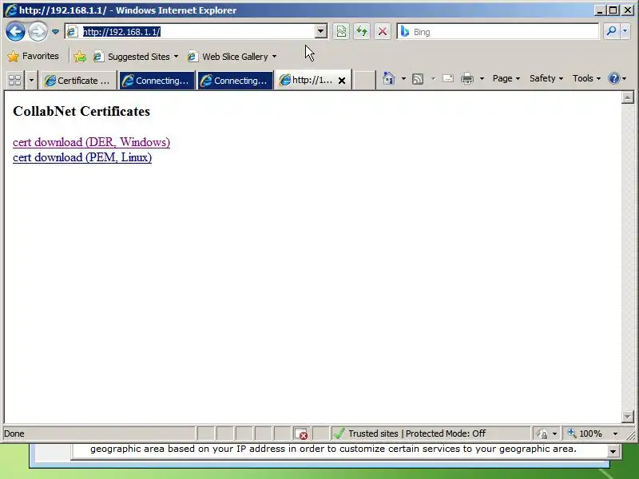Click the Read Mail envelope icon
This screenshot has height=479, width=639.
tap(448, 78)
